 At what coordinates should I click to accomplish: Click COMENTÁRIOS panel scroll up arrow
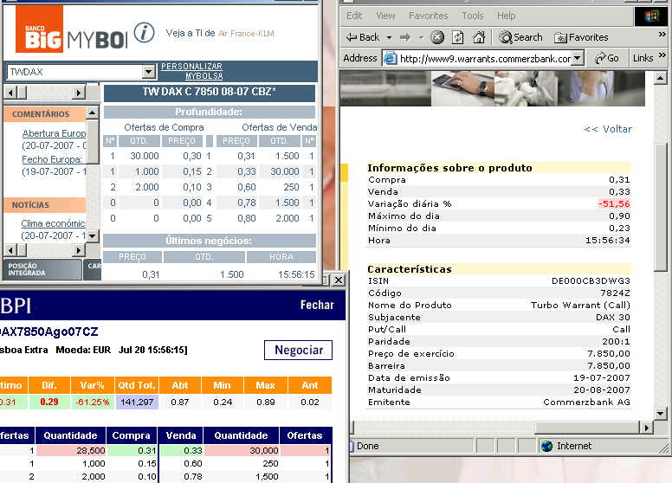(x=93, y=113)
